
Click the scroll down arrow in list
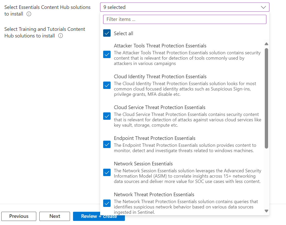click(x=266, y=211)
